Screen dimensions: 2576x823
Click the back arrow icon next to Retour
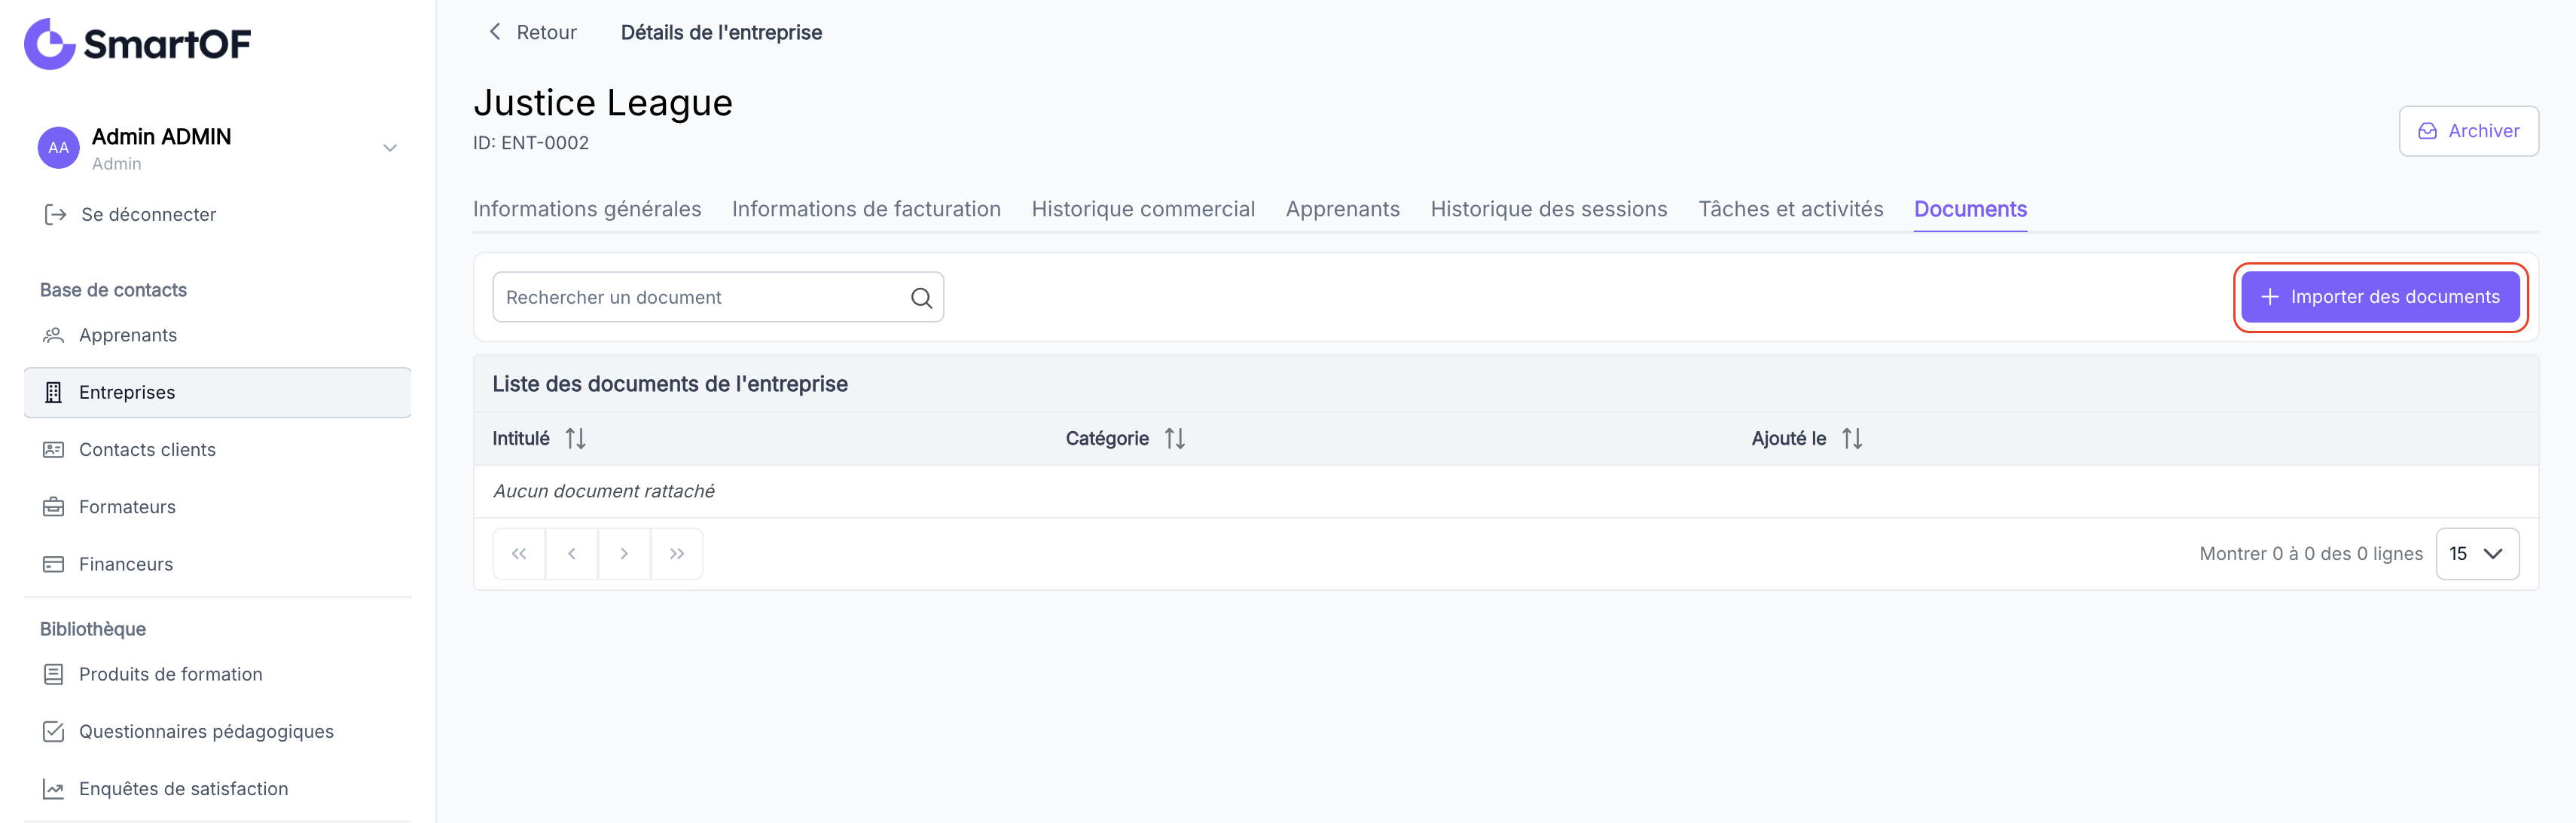[x=494, y=31]
